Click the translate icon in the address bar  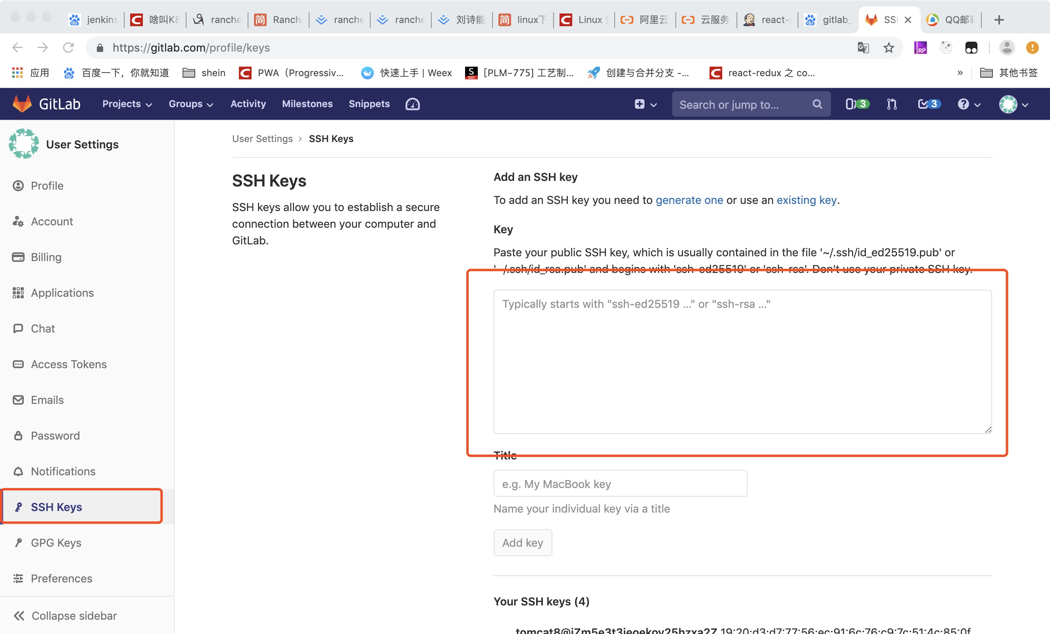point(863,47)
